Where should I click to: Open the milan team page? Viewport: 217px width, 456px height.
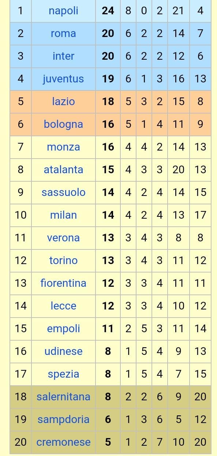point(63,215)
